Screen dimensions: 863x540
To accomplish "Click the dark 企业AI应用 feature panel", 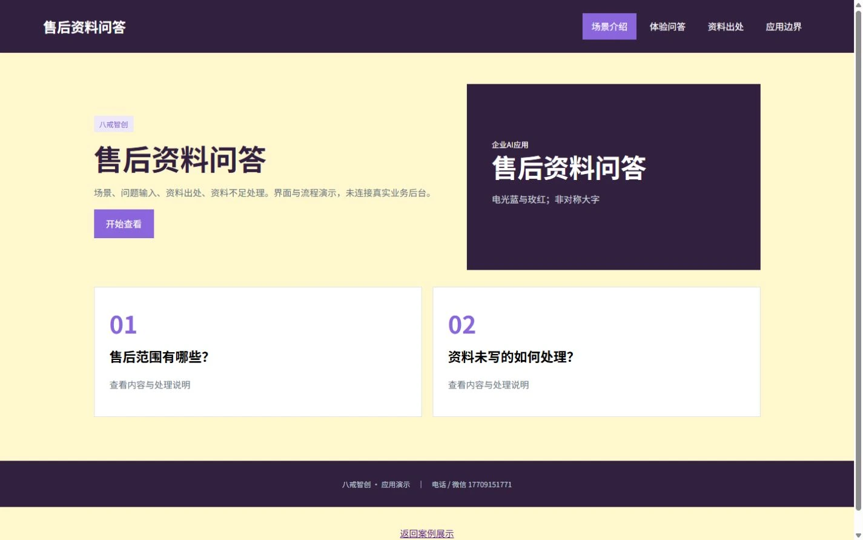I will pos(613,177).
